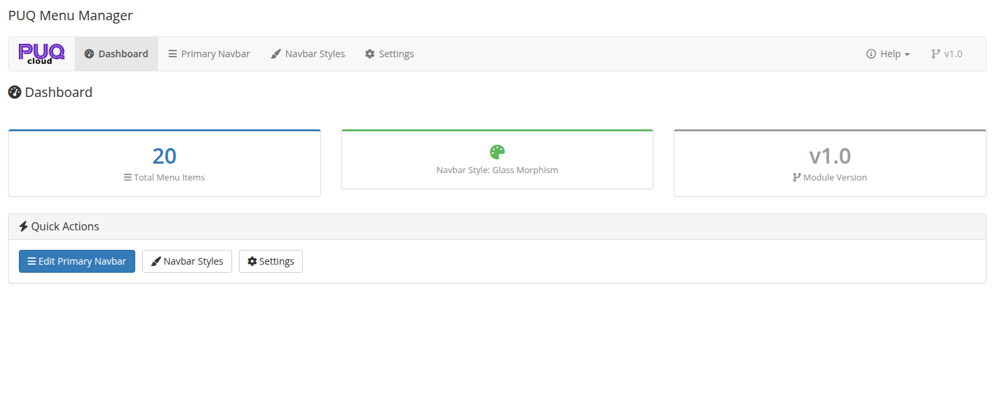Click the hamburger icon beside Total Menu Items
Image resolution: width=994 pixels, height=396 pixels.
127,177
